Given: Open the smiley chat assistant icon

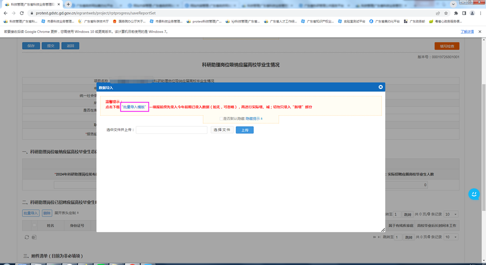Looking at the screenshot, I should 474,194.
